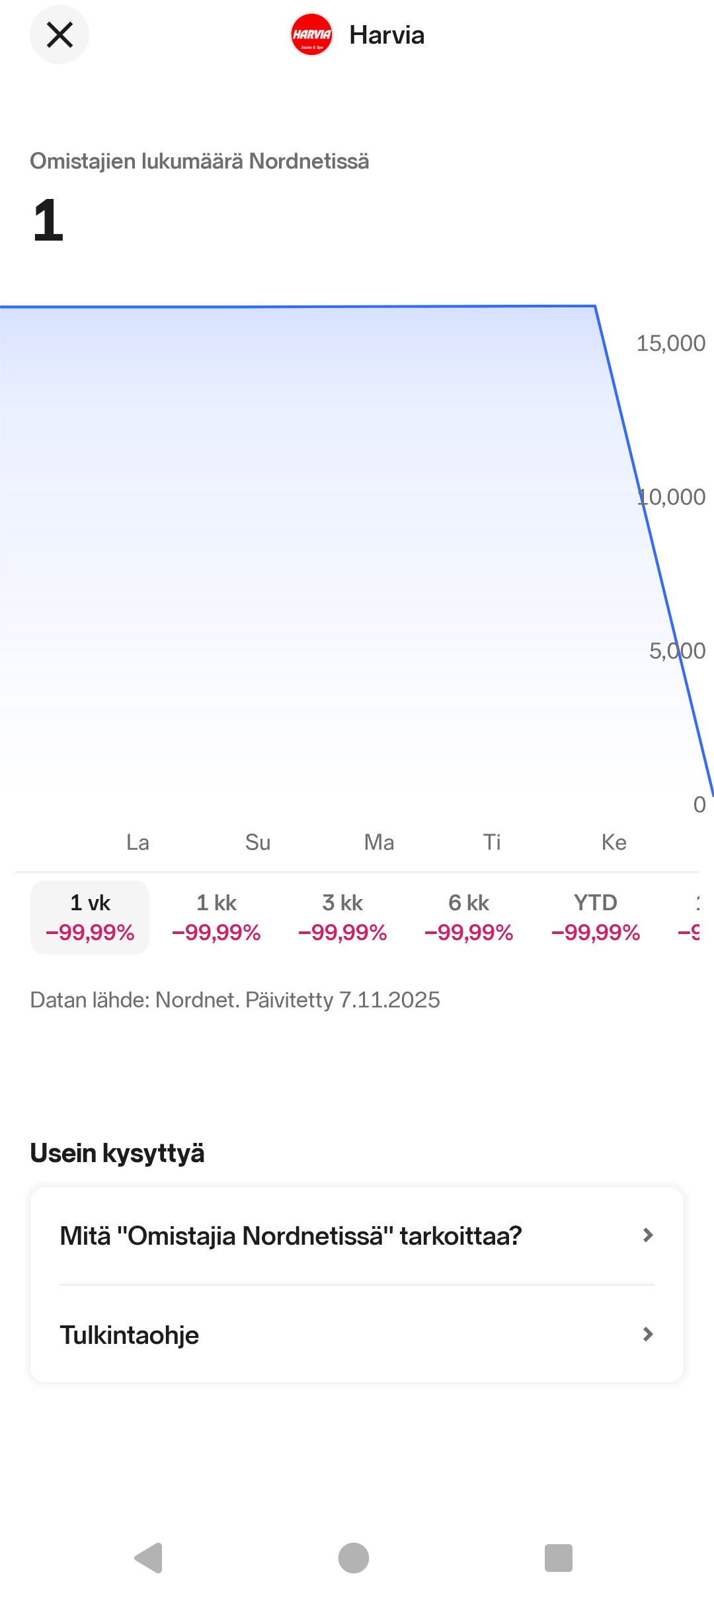Select the YTD time range
This screenshot has height=1603, width=714.
596,917
